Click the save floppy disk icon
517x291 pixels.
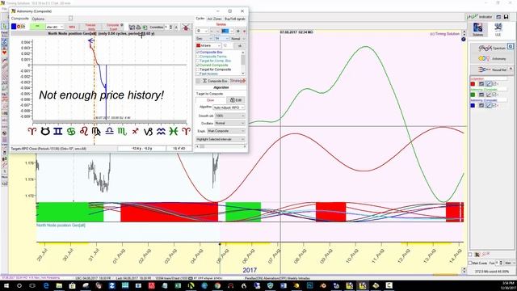[506, 17]
